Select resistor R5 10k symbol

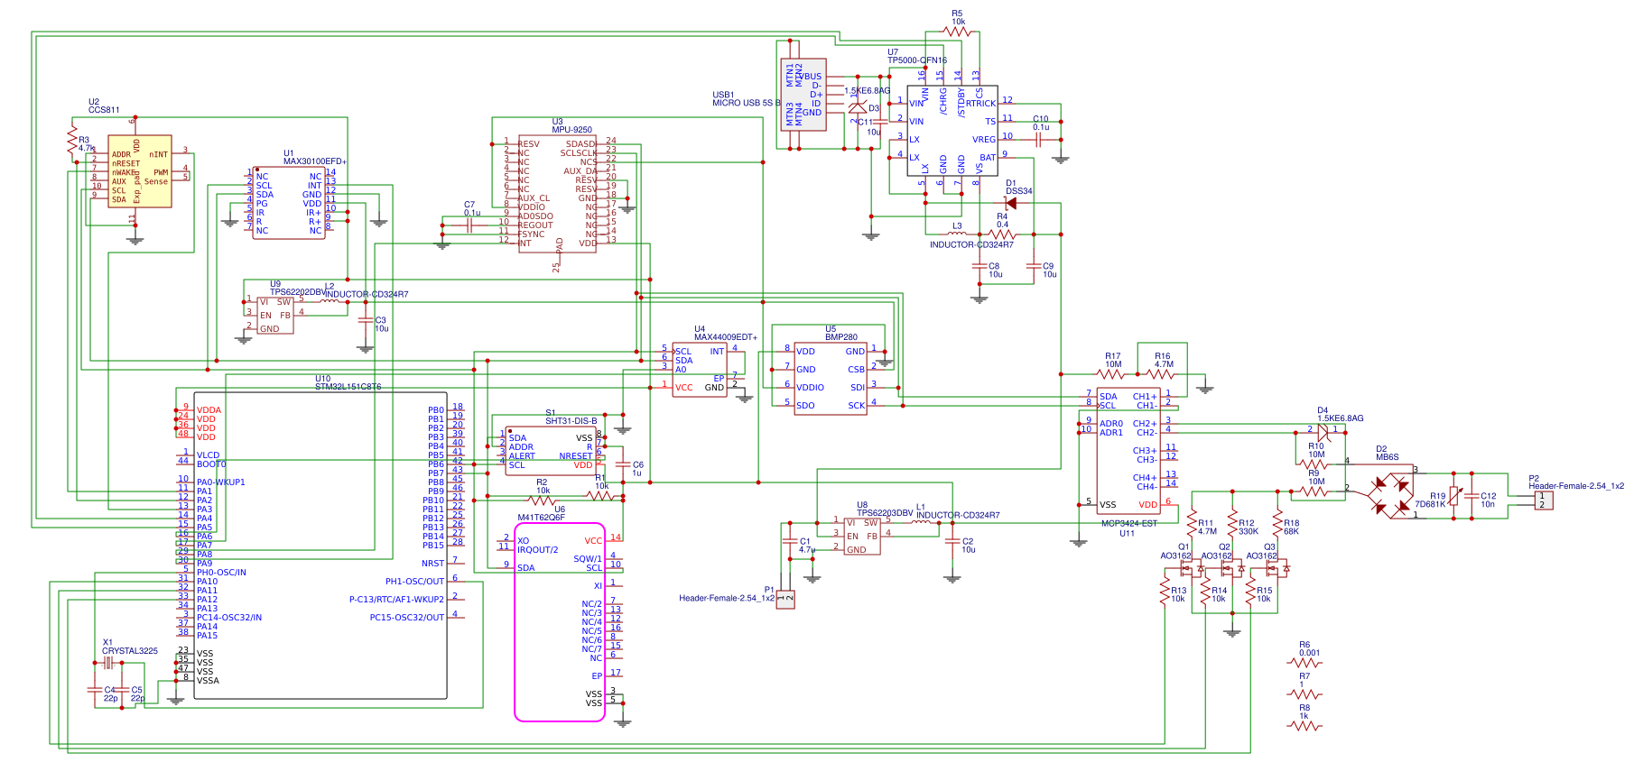(957, 32)
